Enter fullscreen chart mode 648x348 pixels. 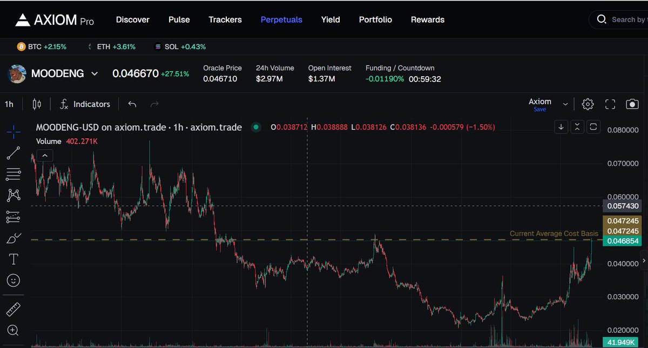610,104
